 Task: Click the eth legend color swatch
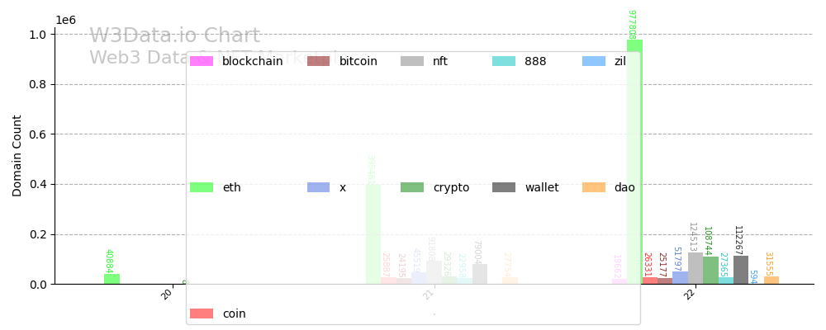click(x=201, y=187)
